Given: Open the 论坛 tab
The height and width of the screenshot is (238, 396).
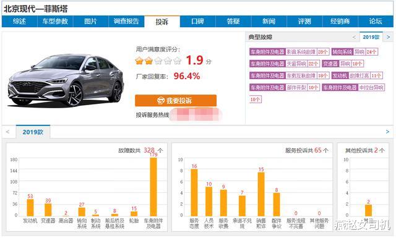Looking at the screenshot, I should [x=376, y=22].
